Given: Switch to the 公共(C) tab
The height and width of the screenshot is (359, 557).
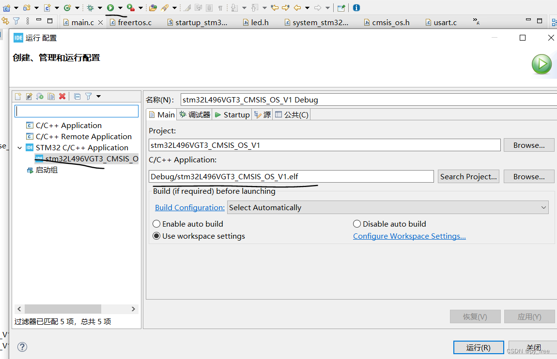Looking at the screenshot, I should pyautogui.click(x=292, y=115).
